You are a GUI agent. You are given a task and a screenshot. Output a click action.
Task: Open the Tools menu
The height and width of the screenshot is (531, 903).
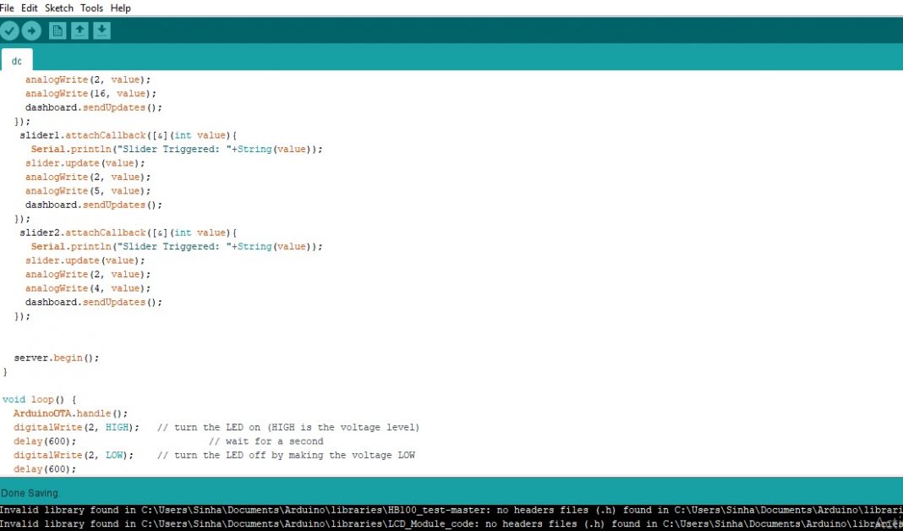click(x=91, y=8)
